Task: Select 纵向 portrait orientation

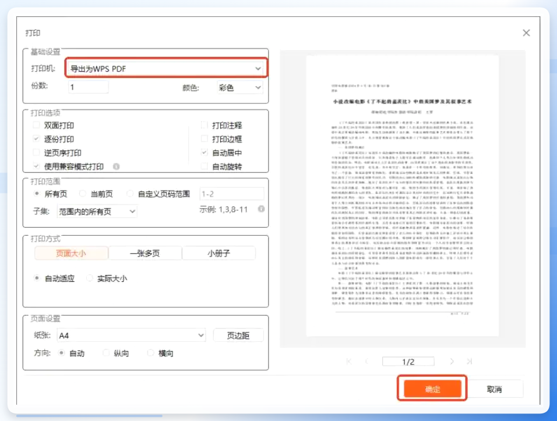Action: [105, 353]
